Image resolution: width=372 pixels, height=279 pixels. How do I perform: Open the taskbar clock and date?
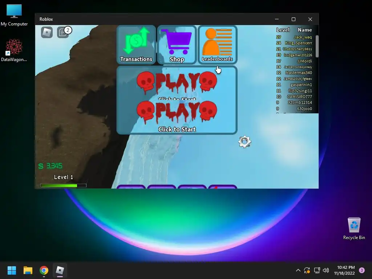[x=344, y=270]
